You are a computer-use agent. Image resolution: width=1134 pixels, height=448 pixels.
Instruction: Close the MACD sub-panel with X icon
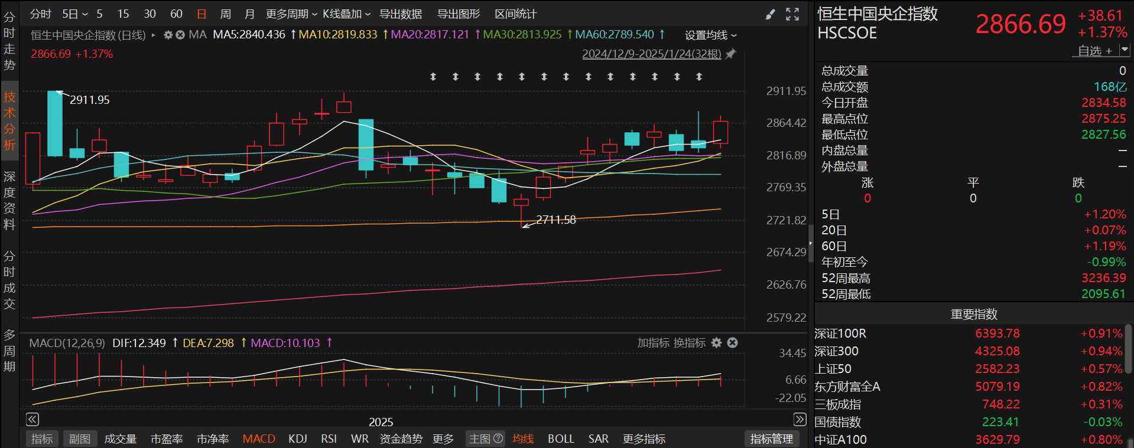[732, 342]
